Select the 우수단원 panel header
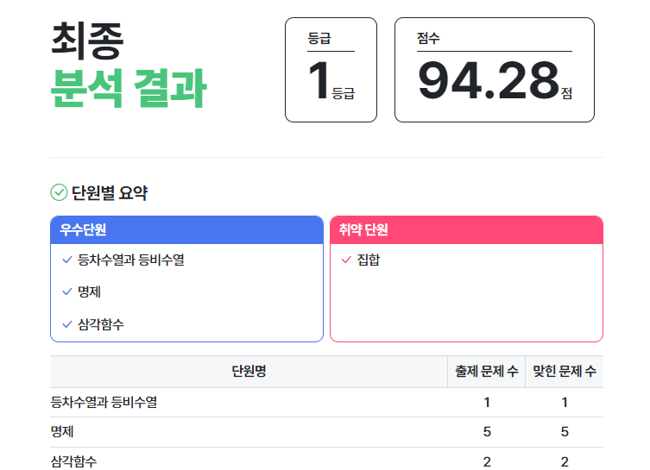Image resolution: width=650 pixels, height=470 pixels. (186, 229)
